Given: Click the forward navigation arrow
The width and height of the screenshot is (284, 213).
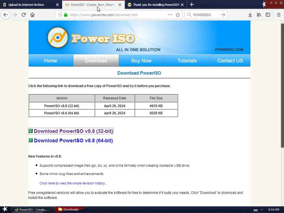Looking at the screenshot, I should (15, 15).
